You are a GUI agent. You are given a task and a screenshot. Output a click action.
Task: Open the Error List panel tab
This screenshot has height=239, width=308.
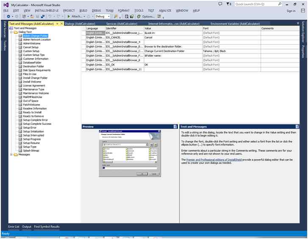[x=14, y=227]
